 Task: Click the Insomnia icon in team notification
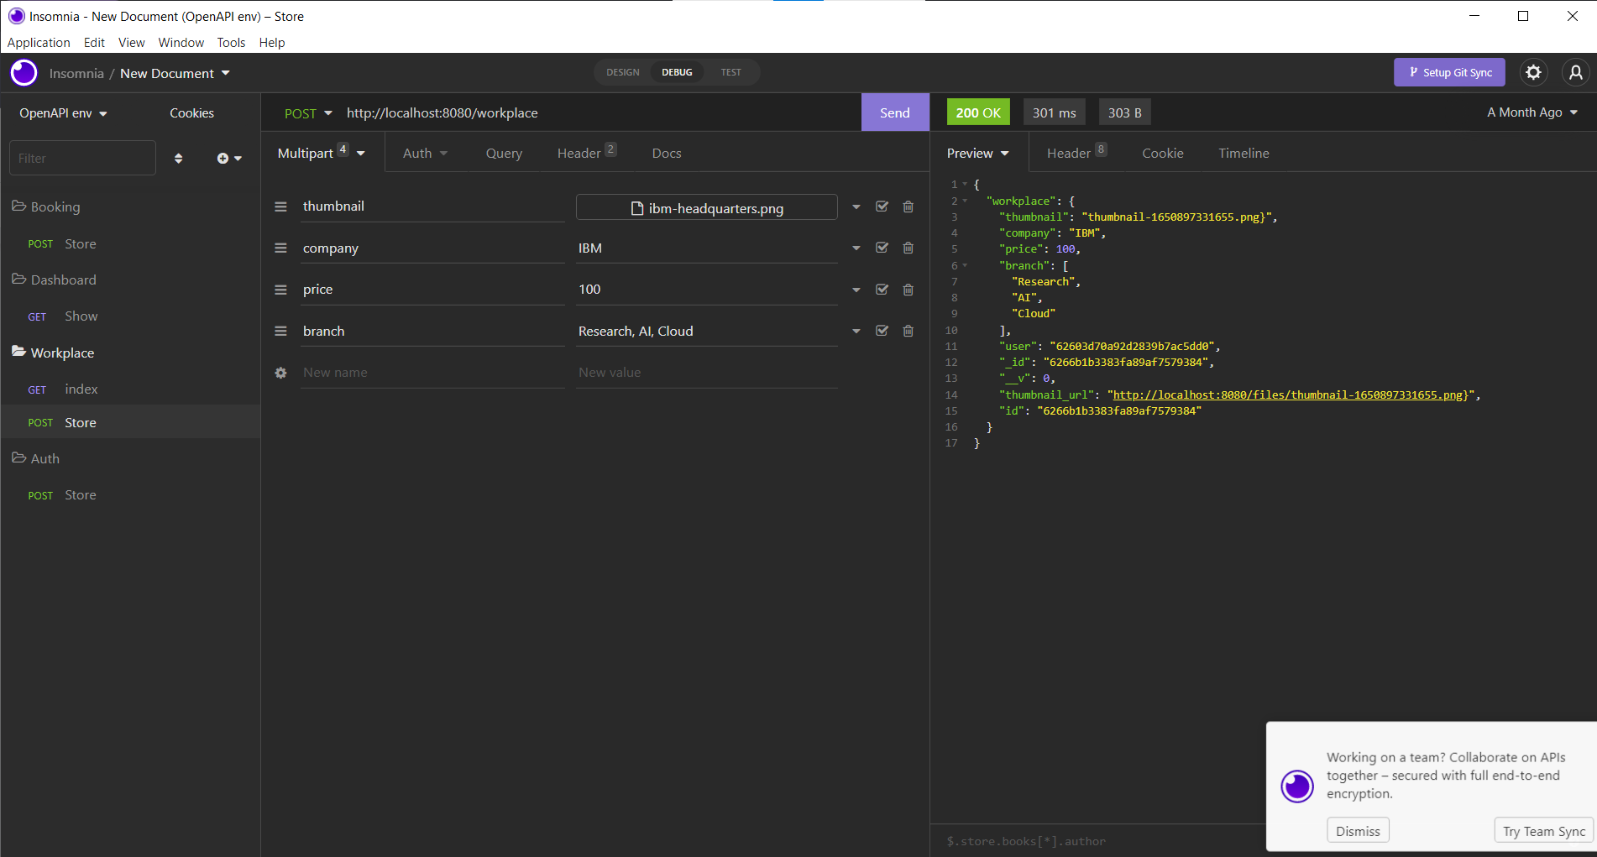tap(1297, 786)
